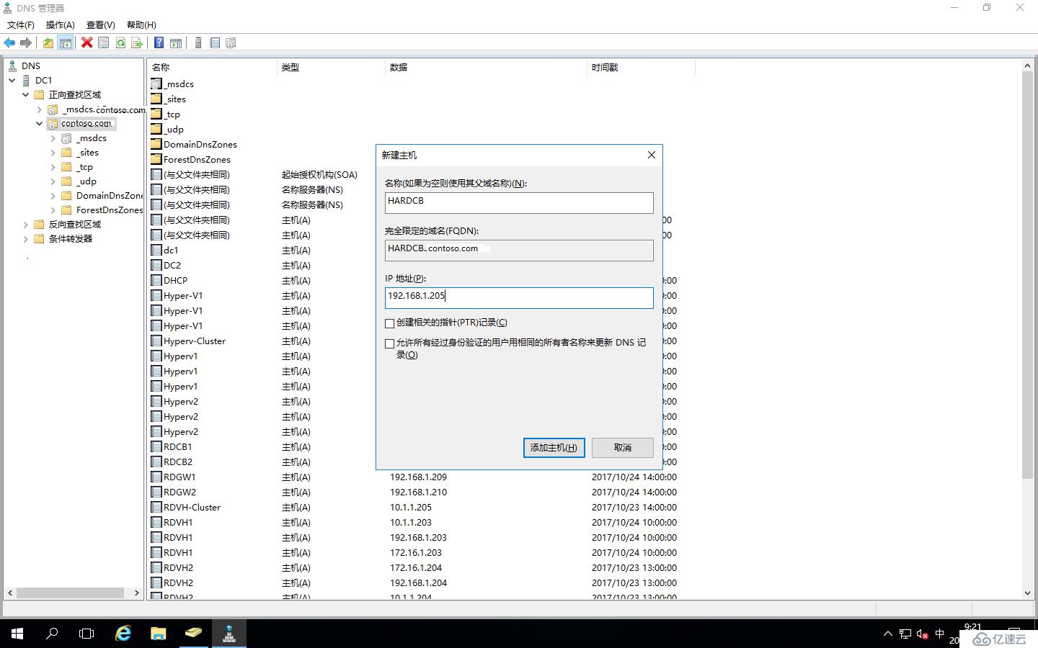Click the tree pane horizontal scrollbar thumb
This screenshot has width=1038, height=648.
tap(70, 593)
